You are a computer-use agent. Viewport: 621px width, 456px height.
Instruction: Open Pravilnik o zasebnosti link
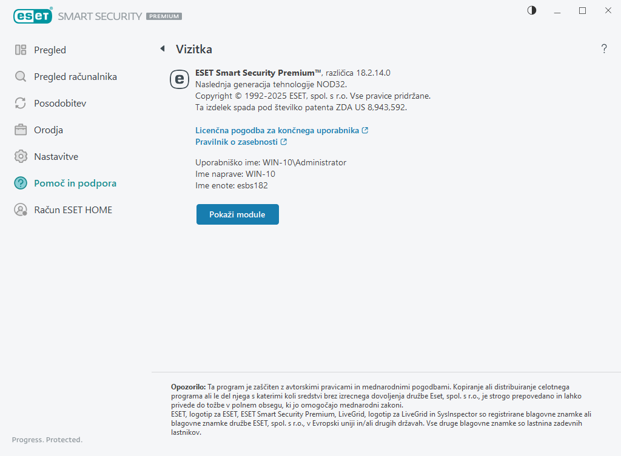[237, 142]
